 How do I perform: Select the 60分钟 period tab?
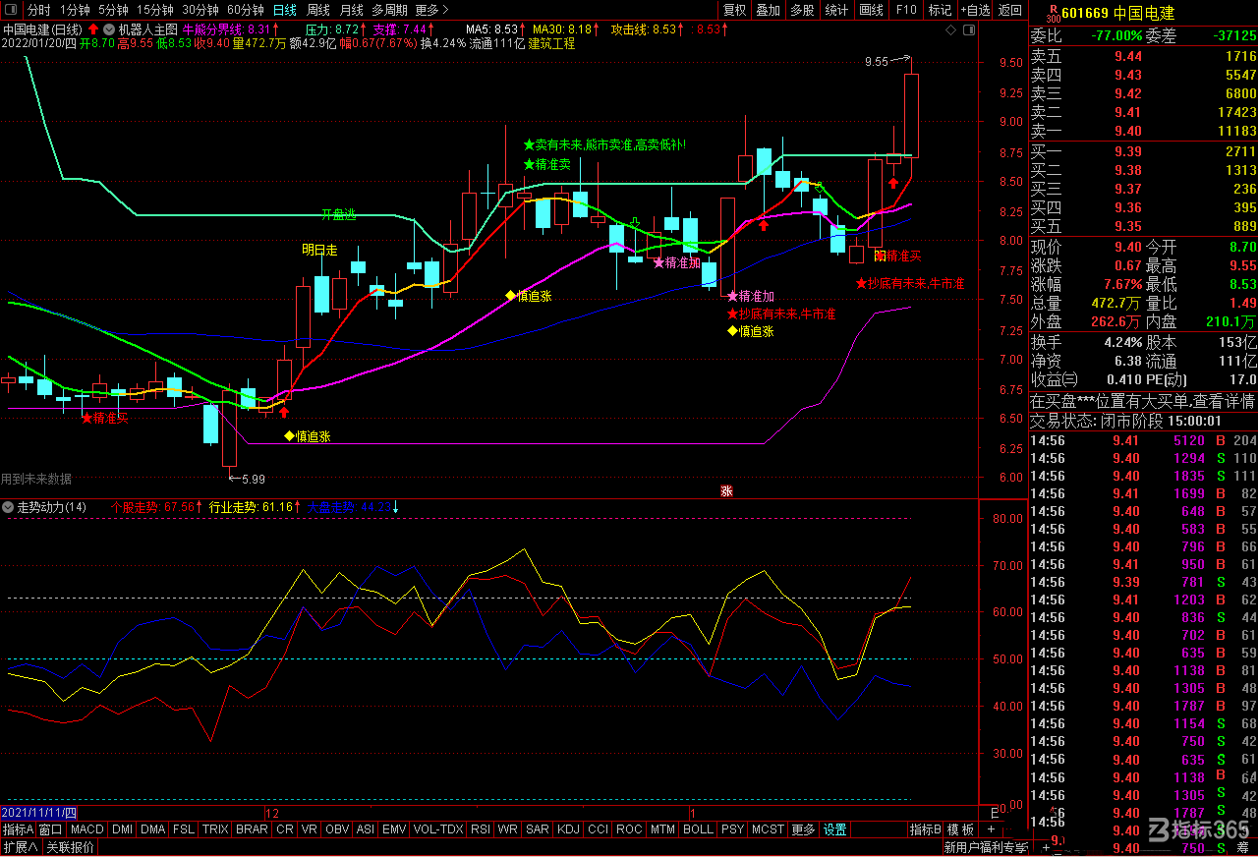coord(246,10)
